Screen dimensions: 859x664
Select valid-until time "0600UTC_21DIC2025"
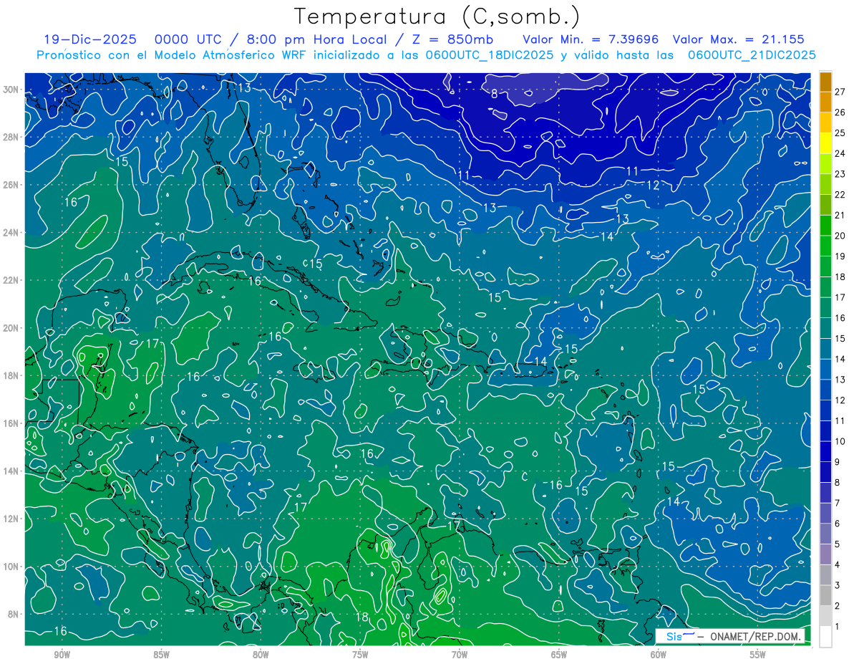pyautogui.click(x=752, y=55)
